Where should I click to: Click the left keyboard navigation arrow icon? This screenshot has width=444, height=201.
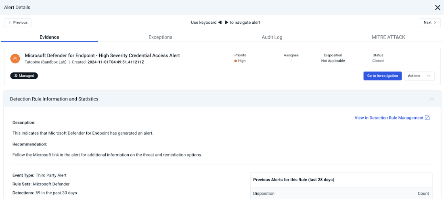click(220, 23)
